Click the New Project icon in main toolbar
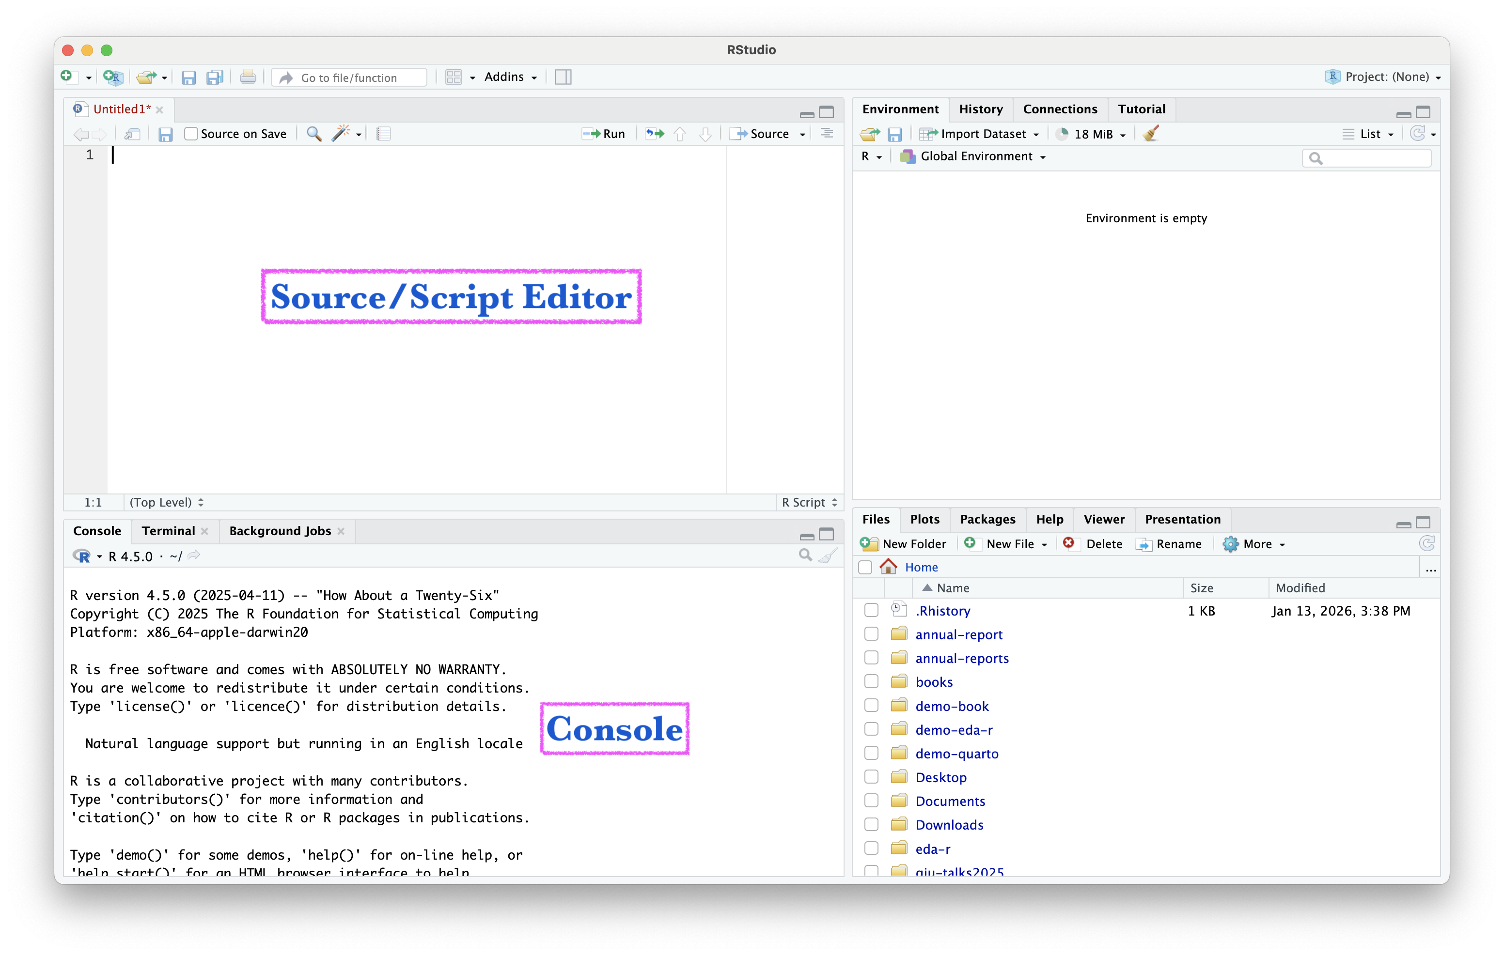Screen dimensions: 1504x956 click(x=112, y=77)
